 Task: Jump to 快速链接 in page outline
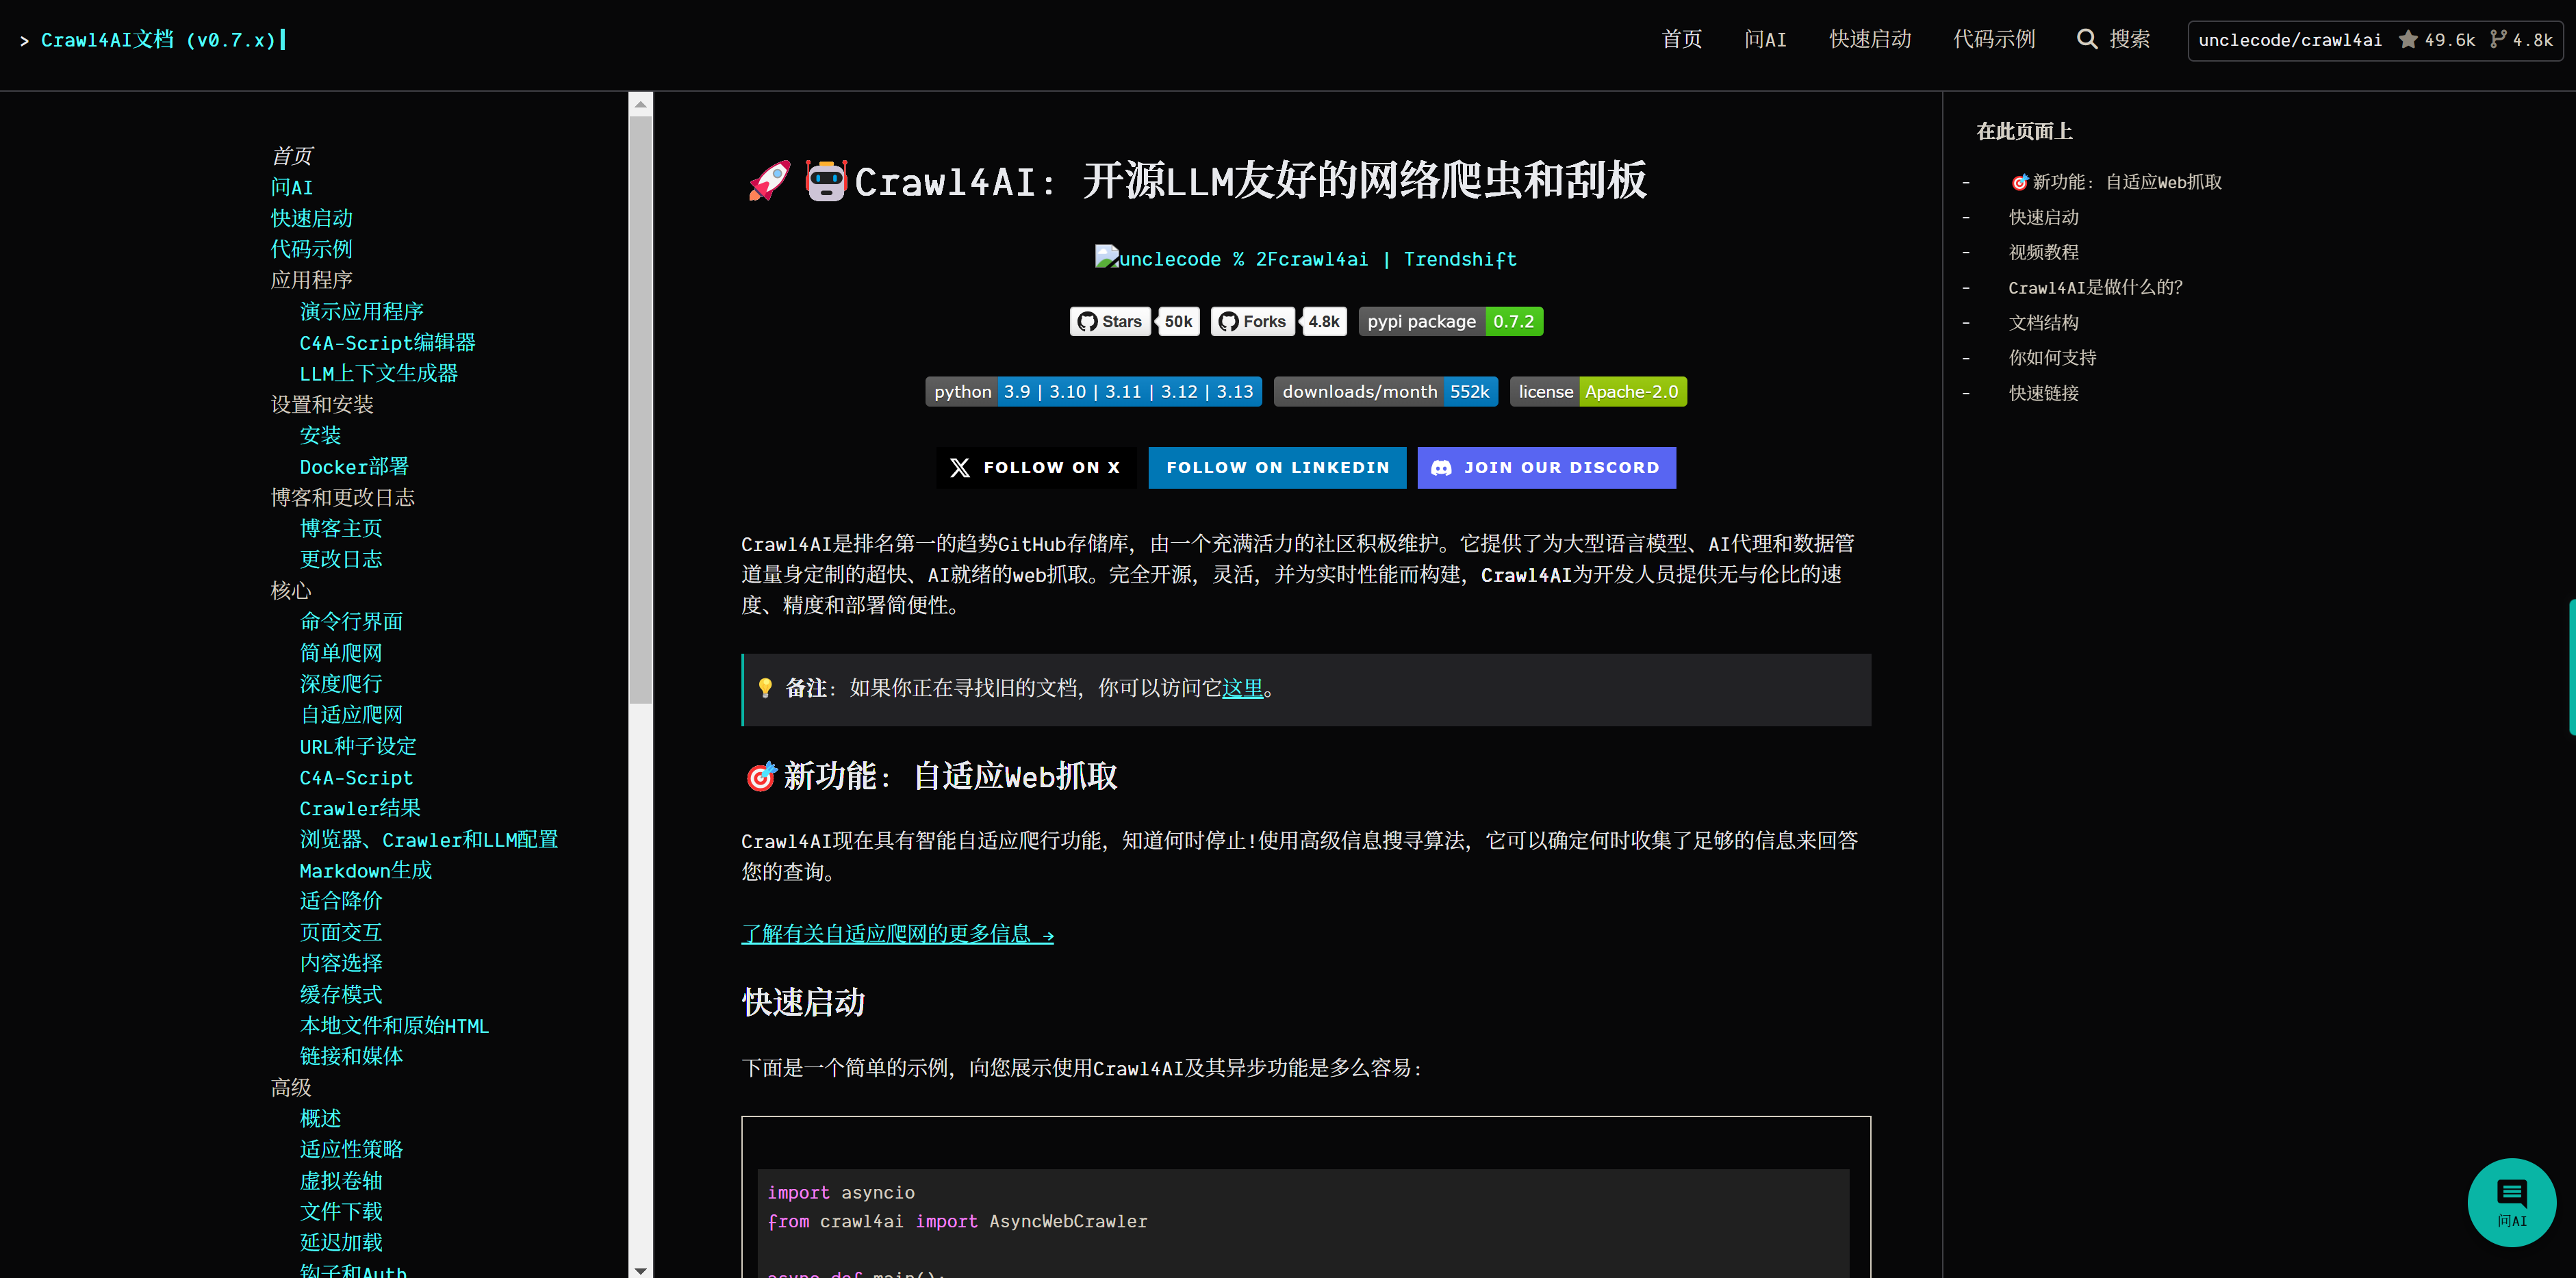pyautogui.click(x=2043, y=393)
